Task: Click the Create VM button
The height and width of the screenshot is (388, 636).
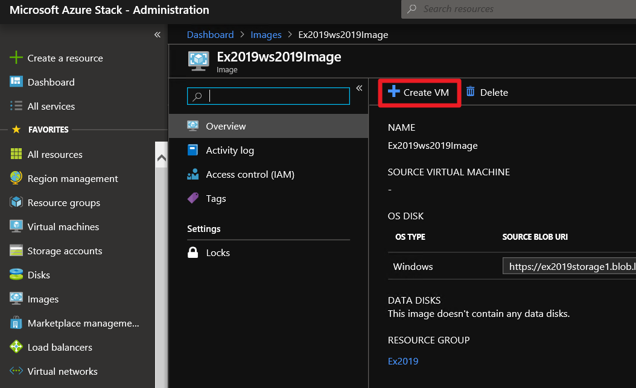Action: [419, 92]
